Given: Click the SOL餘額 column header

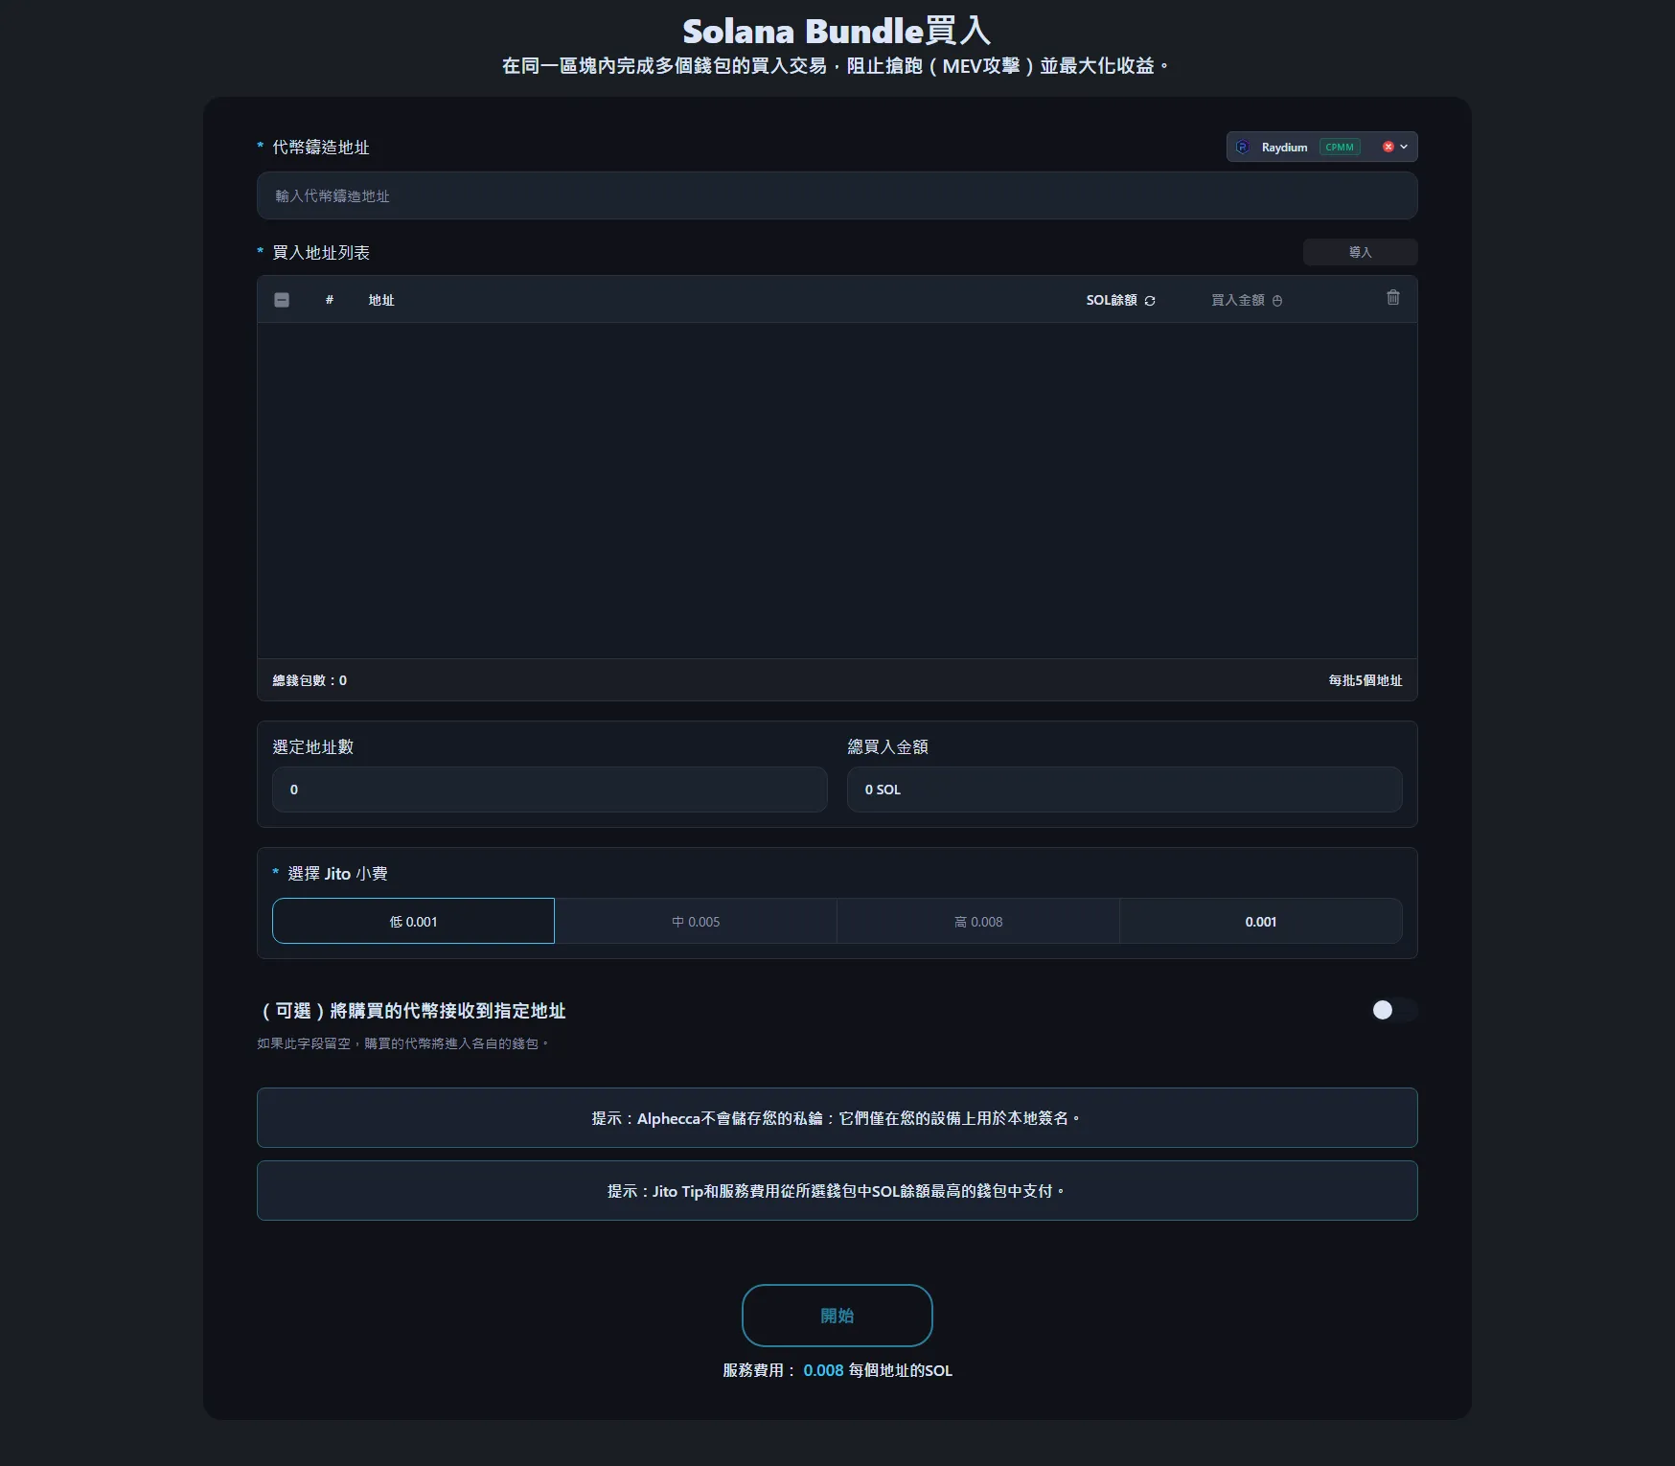Looking at the screenshot, I should coord(1111,300).
